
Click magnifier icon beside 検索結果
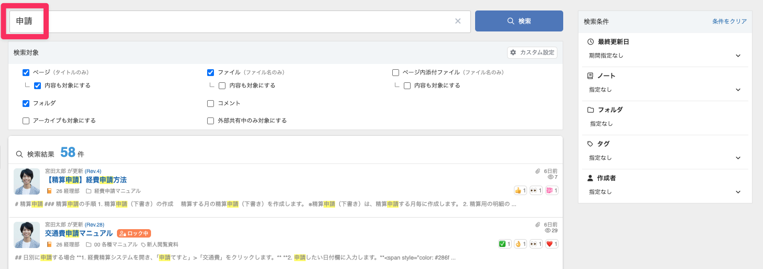(19, 154)
